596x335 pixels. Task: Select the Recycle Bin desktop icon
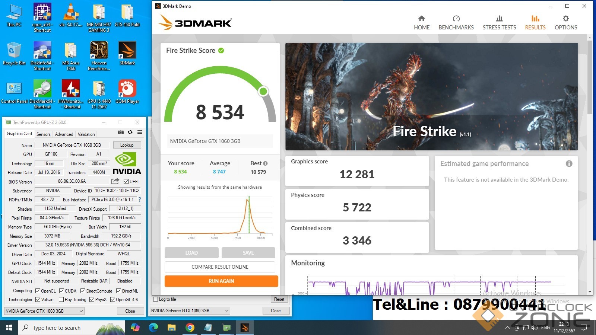[14, 54]
